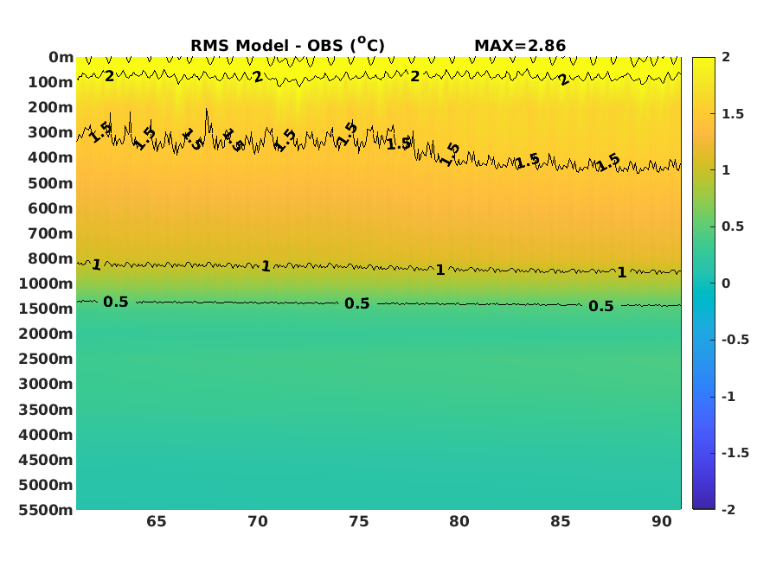
Task: Select the '3000m' y-axis label
Action: (46, 385)
